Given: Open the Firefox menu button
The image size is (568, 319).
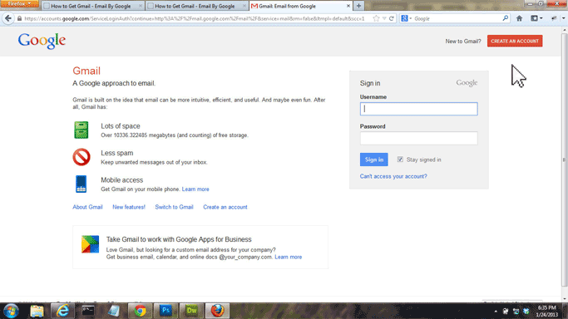Looking at the screenshot, I should tap(20, 3).
